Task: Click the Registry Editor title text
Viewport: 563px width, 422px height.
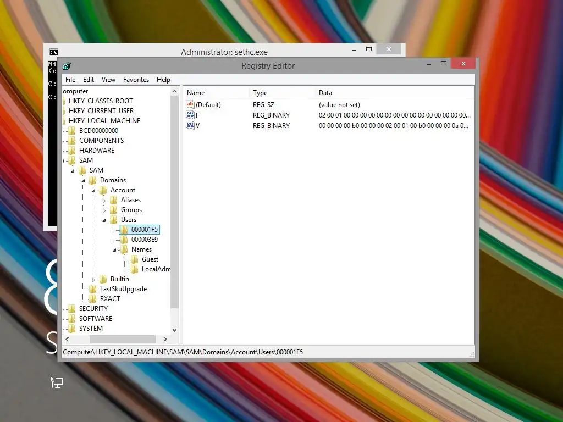Action: [x=268, y=66]
